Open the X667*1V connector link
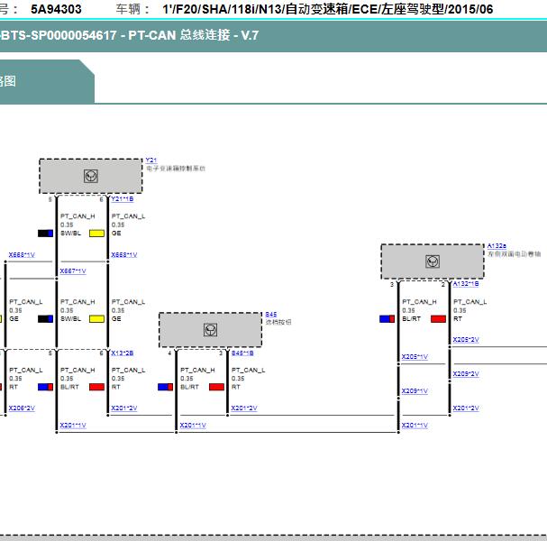Screen dimensions: 547x541 (73, 271)
